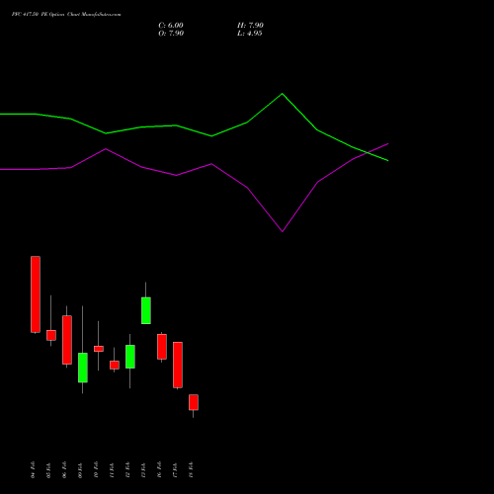Click the chart title text at top left
The image size is (494, 494).
point(66,15)
